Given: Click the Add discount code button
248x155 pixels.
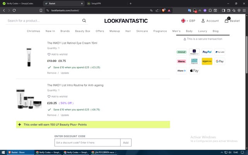Looking at the screenshot, I should click(126, 143).
